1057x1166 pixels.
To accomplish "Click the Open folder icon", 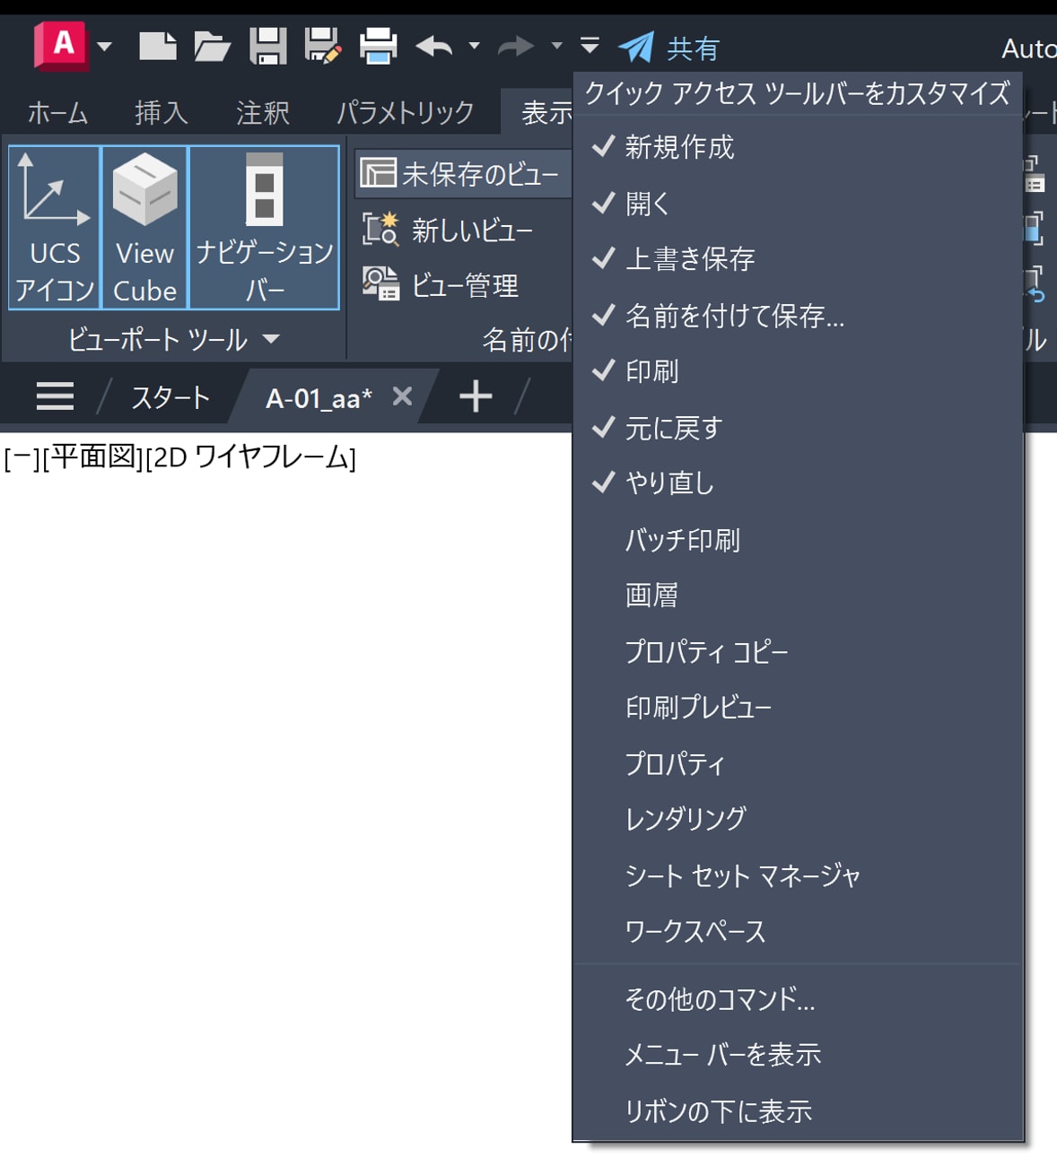I will click(x=212, y=46).
